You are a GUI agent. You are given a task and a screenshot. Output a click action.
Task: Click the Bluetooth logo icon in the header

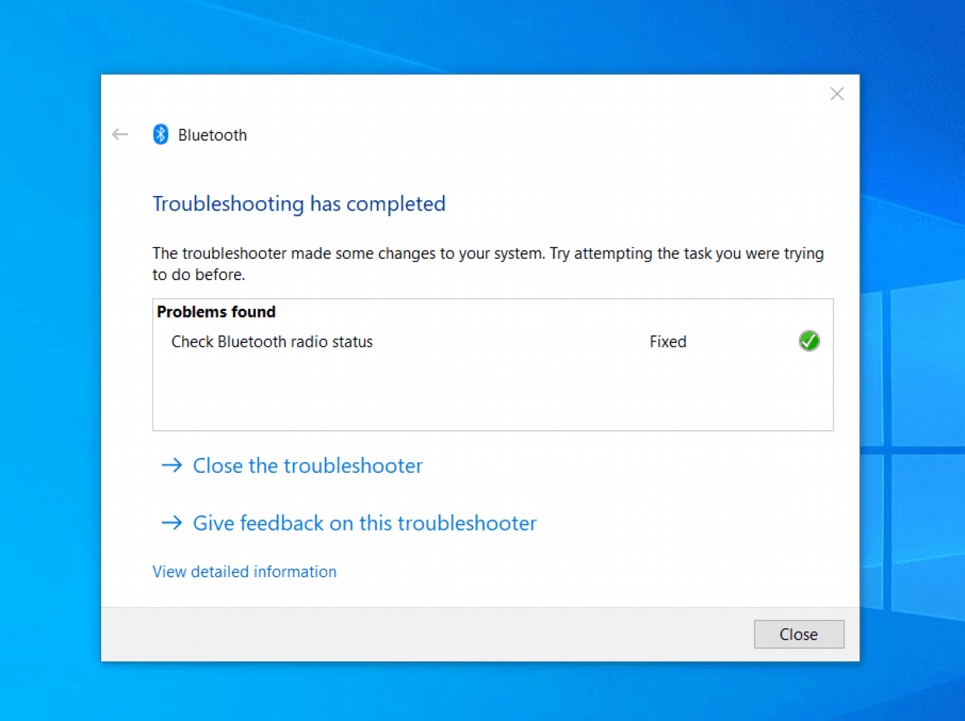point(161,134)
